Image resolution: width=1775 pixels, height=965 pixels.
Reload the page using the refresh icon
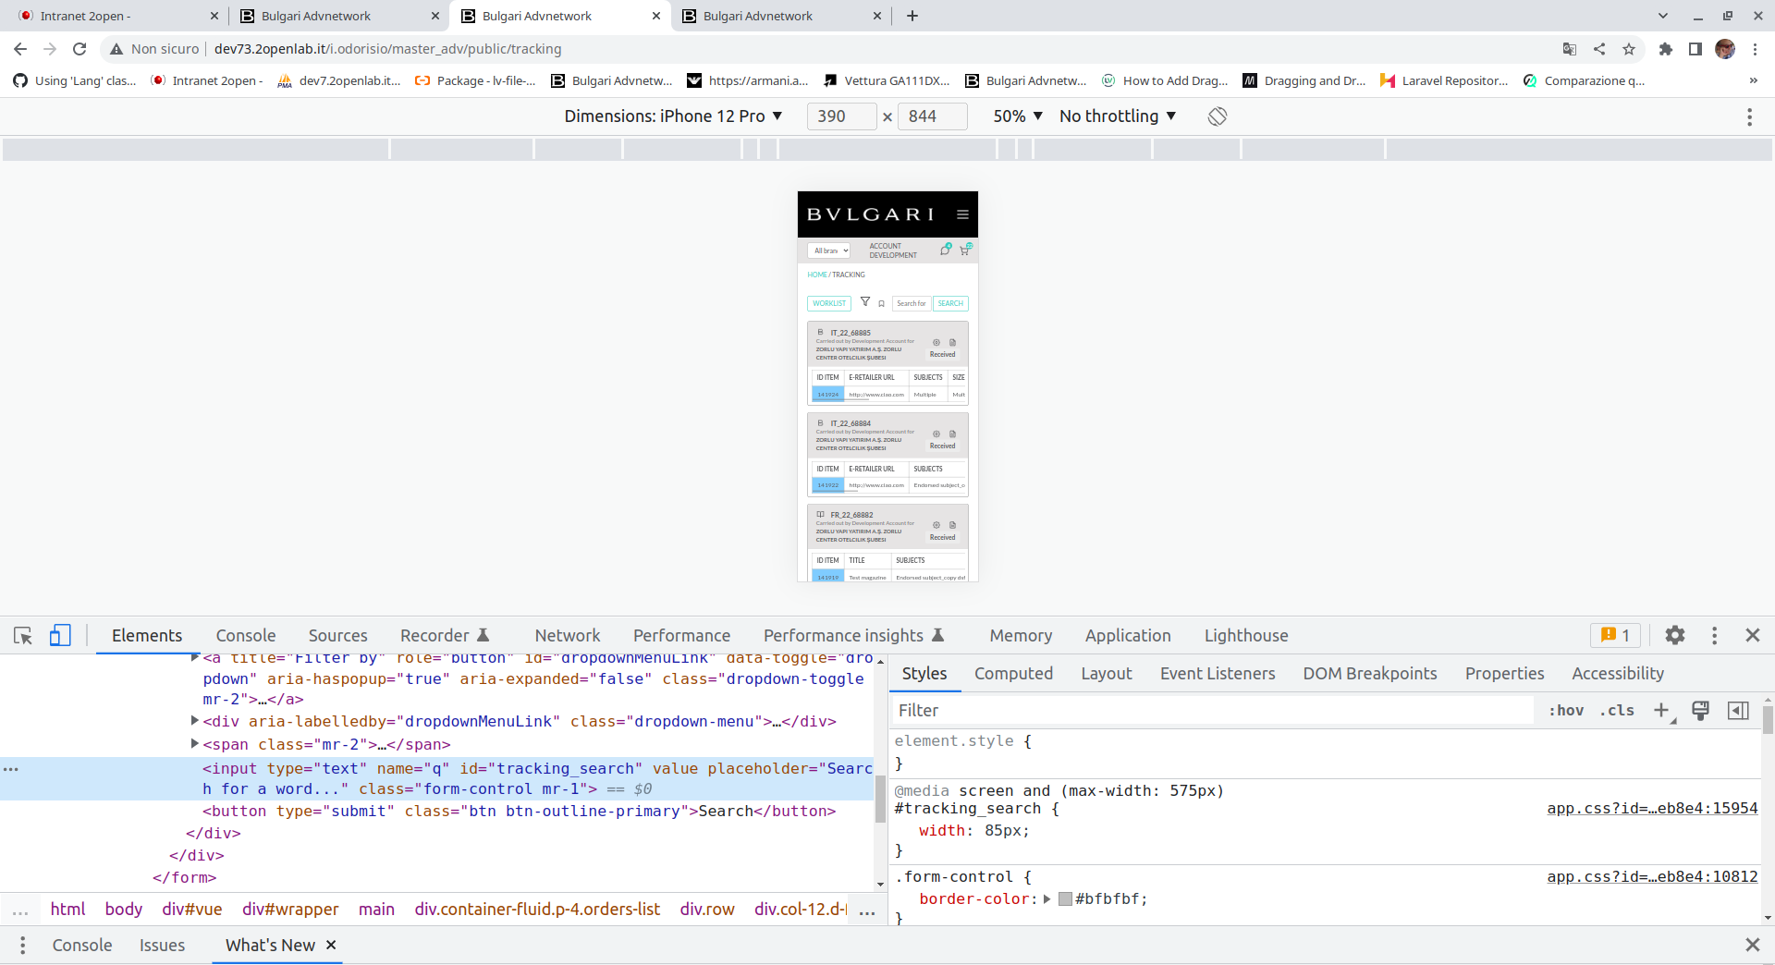tap(80, 49)
